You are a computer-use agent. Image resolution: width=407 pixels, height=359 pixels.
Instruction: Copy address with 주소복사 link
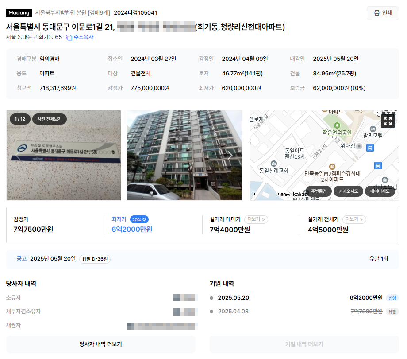80,37
